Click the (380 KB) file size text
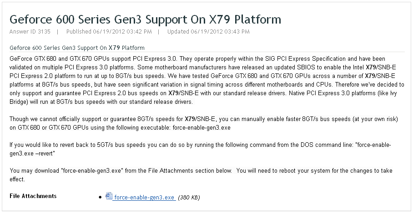The height and width of the screenshot is (213, 413). pyautogui.click(x=189, y=197)
